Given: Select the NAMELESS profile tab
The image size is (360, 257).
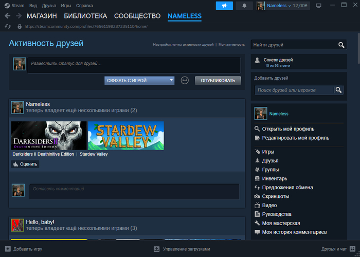Looking at the screenshot, I should tap(185, 16).
